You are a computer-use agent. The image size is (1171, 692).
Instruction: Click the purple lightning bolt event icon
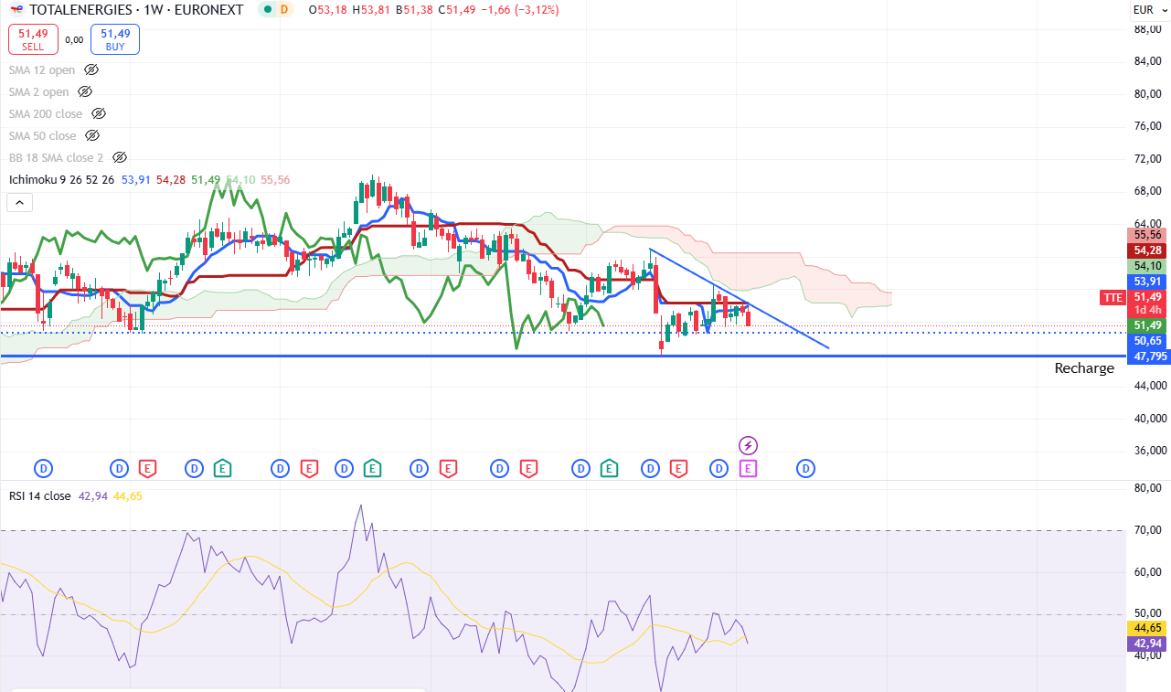click(x=748, y=446)
